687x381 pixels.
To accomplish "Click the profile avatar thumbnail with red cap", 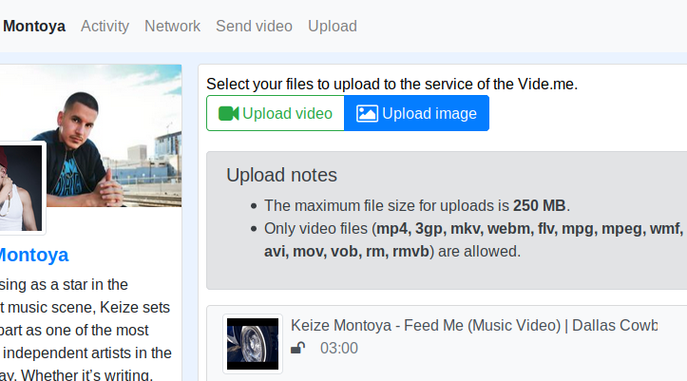I will coord(22,188).
